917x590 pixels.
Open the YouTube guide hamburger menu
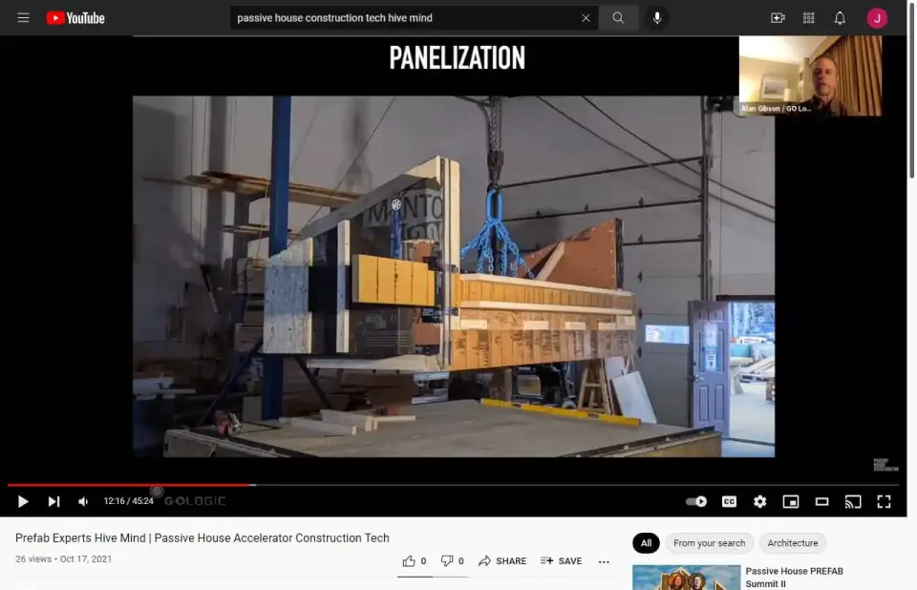coord(23,18)
